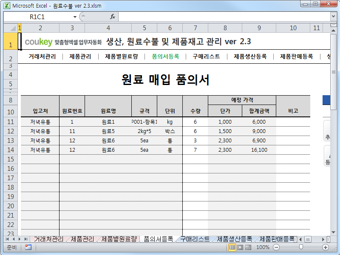Image resolution: width=340 pixels, height=255 pixels.
Task: Click the 원료 매입 품의서 title
Action: [165, 79]
